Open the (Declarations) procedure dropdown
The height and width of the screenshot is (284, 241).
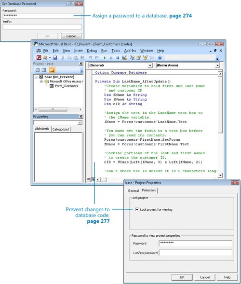pos(188,66)
